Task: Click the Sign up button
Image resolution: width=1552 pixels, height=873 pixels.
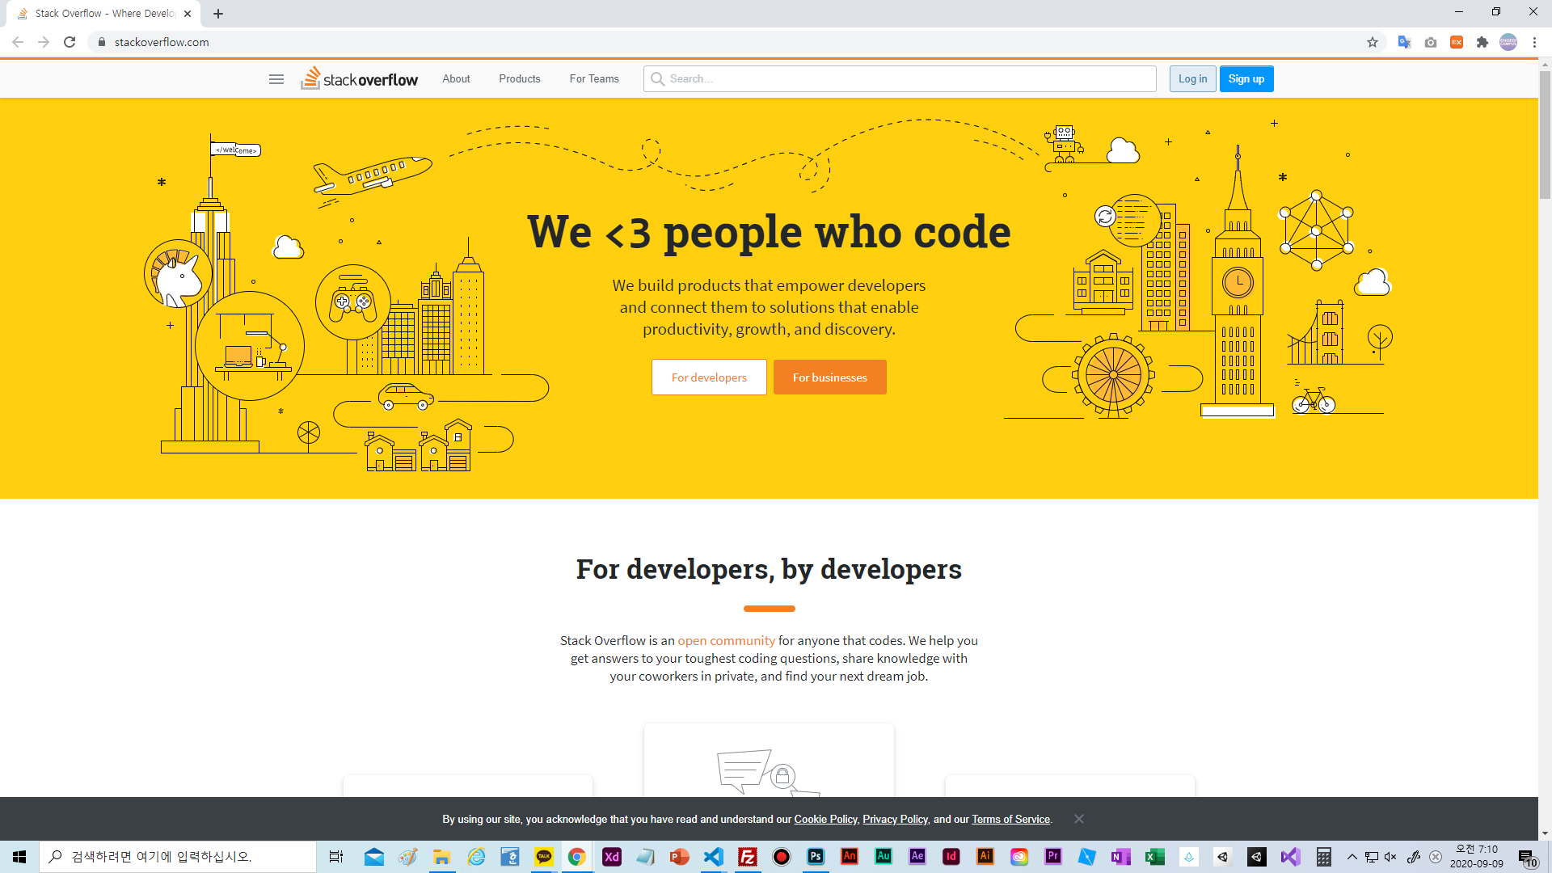Action: tap(1246, 78)
